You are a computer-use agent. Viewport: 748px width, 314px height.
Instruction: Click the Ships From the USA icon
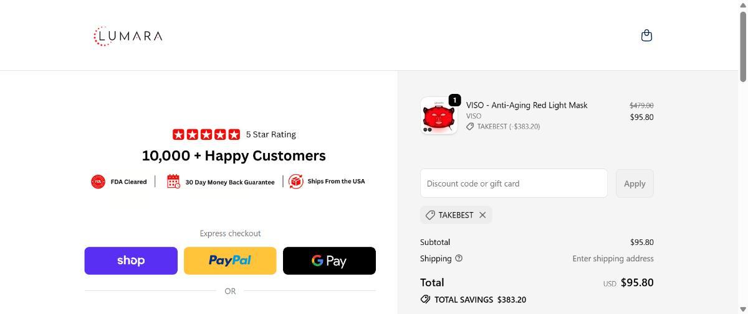pyautogui.click(x=296, y=182)
